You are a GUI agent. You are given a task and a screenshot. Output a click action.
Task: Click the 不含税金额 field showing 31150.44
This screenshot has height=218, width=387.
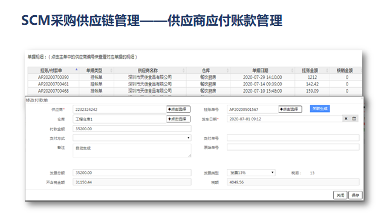[x=132, y=182]
